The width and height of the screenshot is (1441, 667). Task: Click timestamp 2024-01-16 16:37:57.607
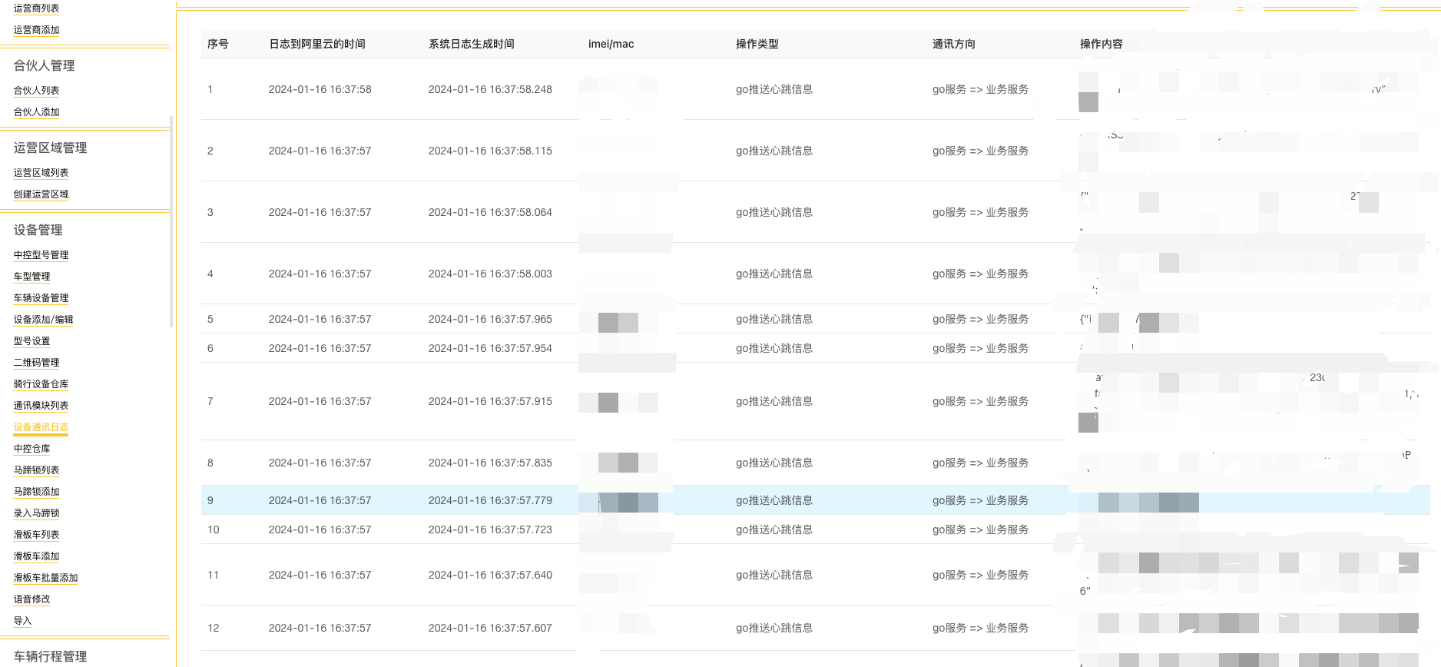[x=490, y=628]
